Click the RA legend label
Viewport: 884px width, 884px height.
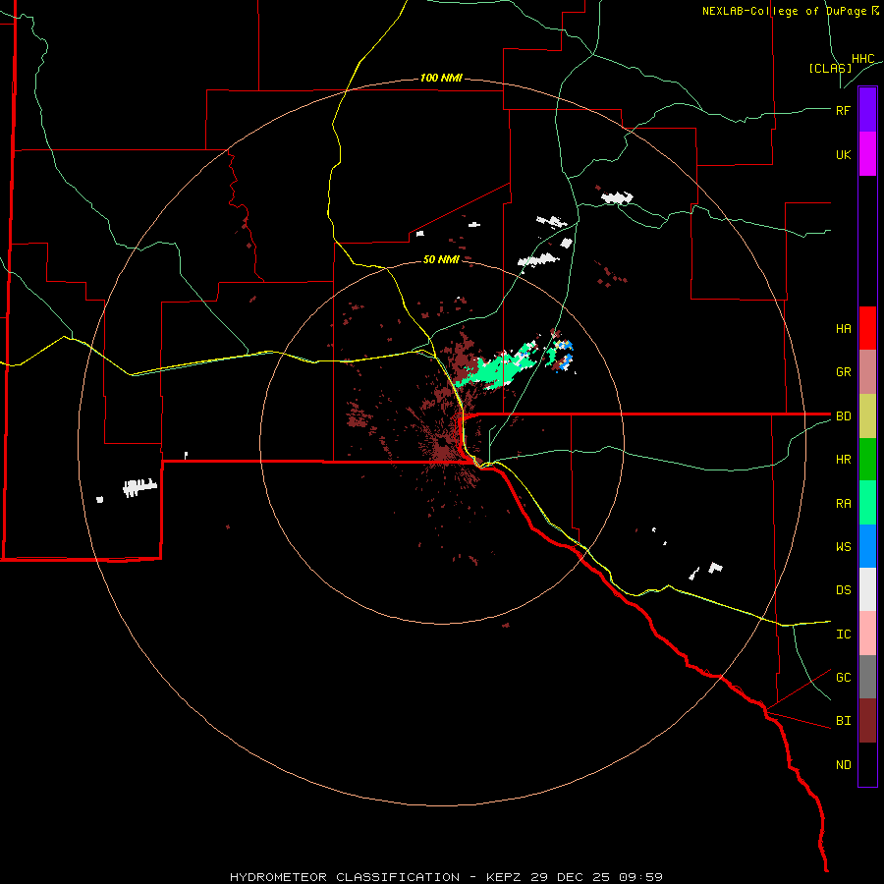(x=843, y=504)
